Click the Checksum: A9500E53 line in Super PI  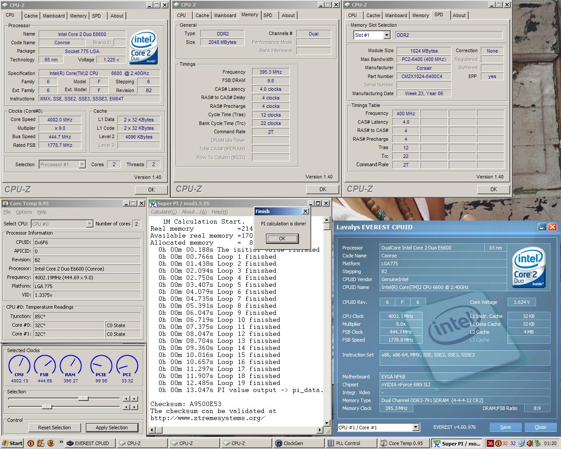[x=186, y=404]
